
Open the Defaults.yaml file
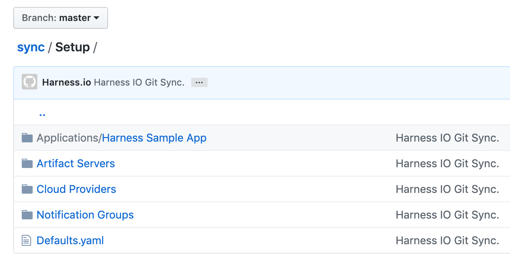(x=70, y=240)
